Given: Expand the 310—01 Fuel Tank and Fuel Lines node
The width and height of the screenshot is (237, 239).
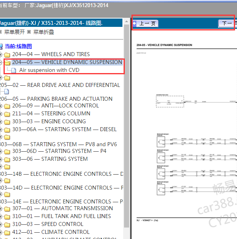Looking at the screenshot, I should point(1,216).
